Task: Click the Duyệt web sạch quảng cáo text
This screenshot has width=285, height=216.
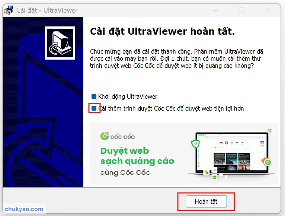Action: click(x=137, y=156)
